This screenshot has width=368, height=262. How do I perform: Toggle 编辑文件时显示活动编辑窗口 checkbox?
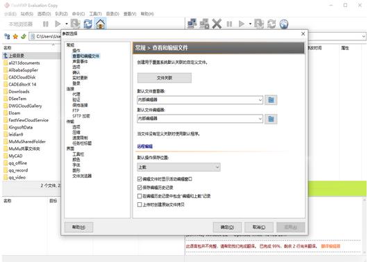pyautogui.click(x=140, y=179)
